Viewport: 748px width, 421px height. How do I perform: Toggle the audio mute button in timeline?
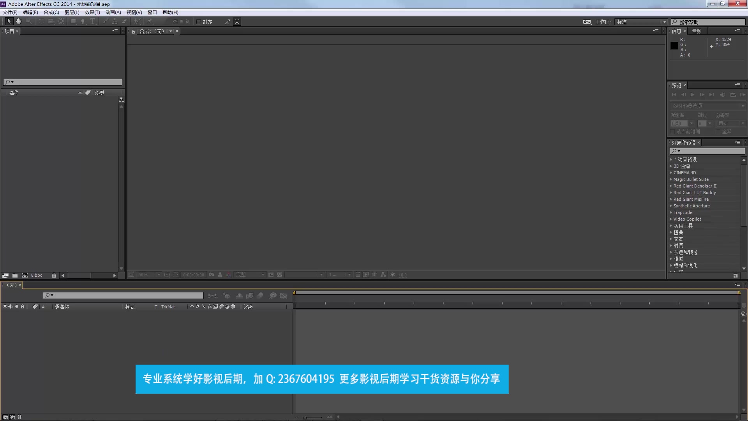(x=10, y=306)
